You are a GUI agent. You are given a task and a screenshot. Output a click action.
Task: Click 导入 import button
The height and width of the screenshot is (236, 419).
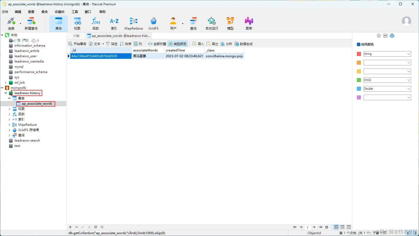tap(198, 44)
